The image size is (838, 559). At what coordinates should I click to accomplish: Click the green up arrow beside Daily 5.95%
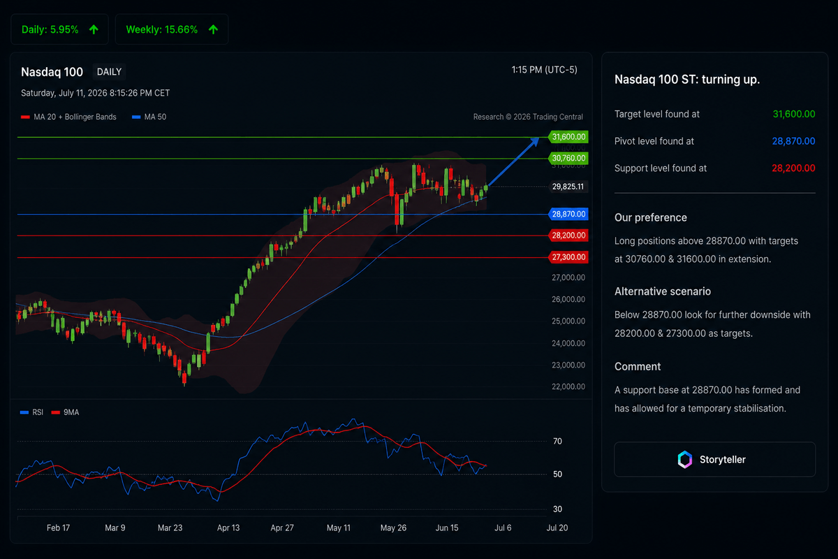click(94, 29)
